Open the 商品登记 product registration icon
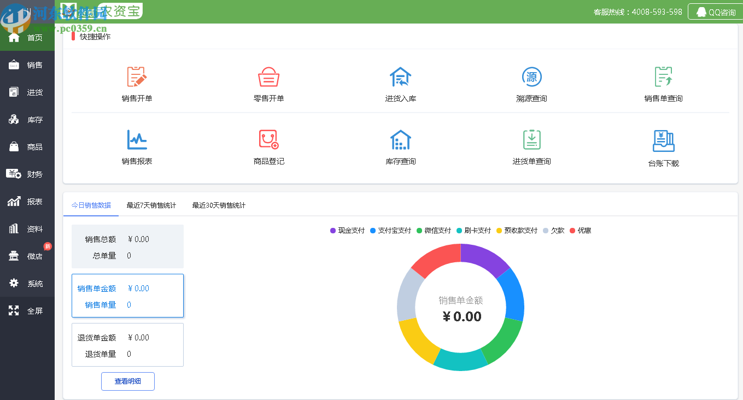743x400 pixels. (268, 140)
